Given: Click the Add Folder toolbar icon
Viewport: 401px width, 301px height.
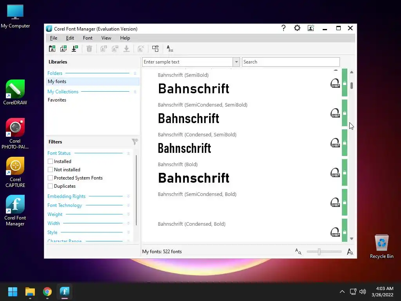Looking at the screenshot, I should (x=52, y=49).
